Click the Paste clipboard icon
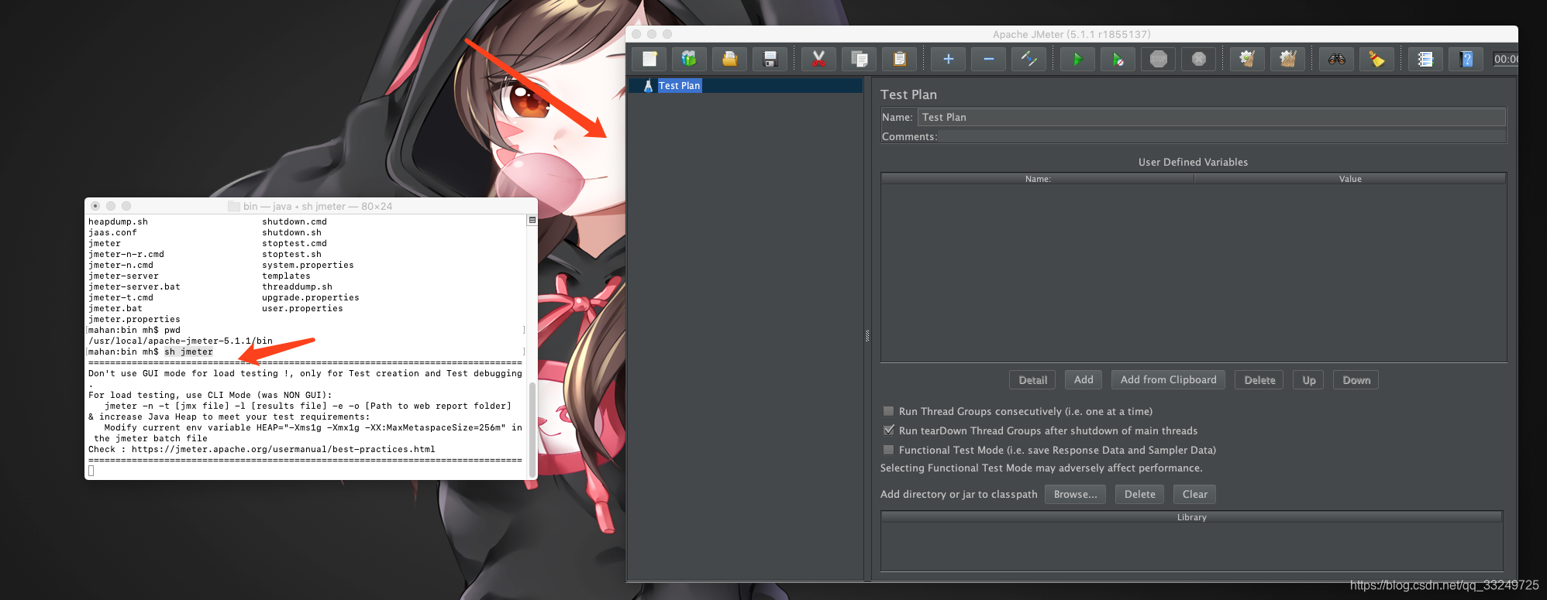Image resolution: width=1547 pixels, height=600 pixels. coord(899,59)
